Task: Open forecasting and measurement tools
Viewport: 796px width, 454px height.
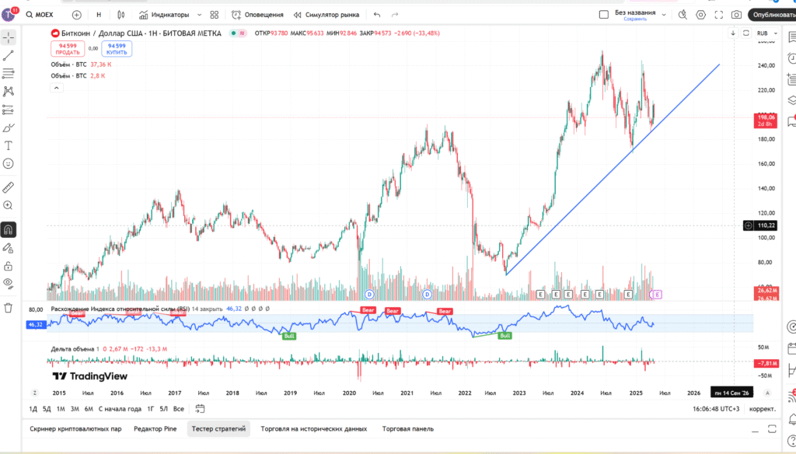Action: click(x=8, y=110)
